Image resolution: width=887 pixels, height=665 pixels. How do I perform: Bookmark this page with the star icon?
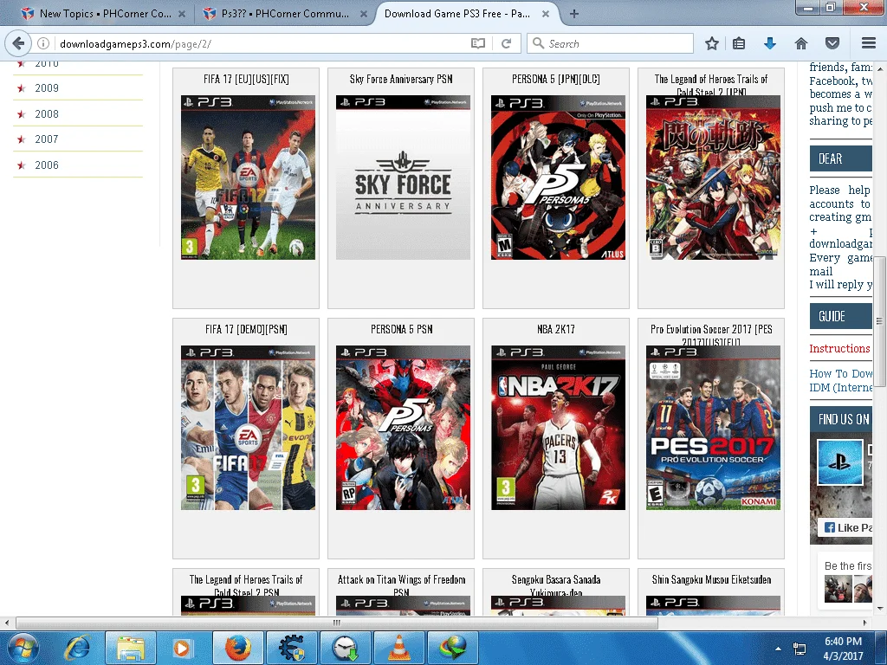pyautogui.click(x=712, y=43)
